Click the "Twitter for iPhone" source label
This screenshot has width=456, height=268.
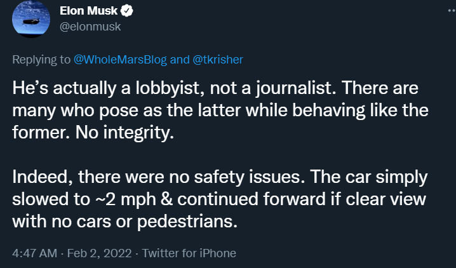pyautogui.click(x=189, y=253)
